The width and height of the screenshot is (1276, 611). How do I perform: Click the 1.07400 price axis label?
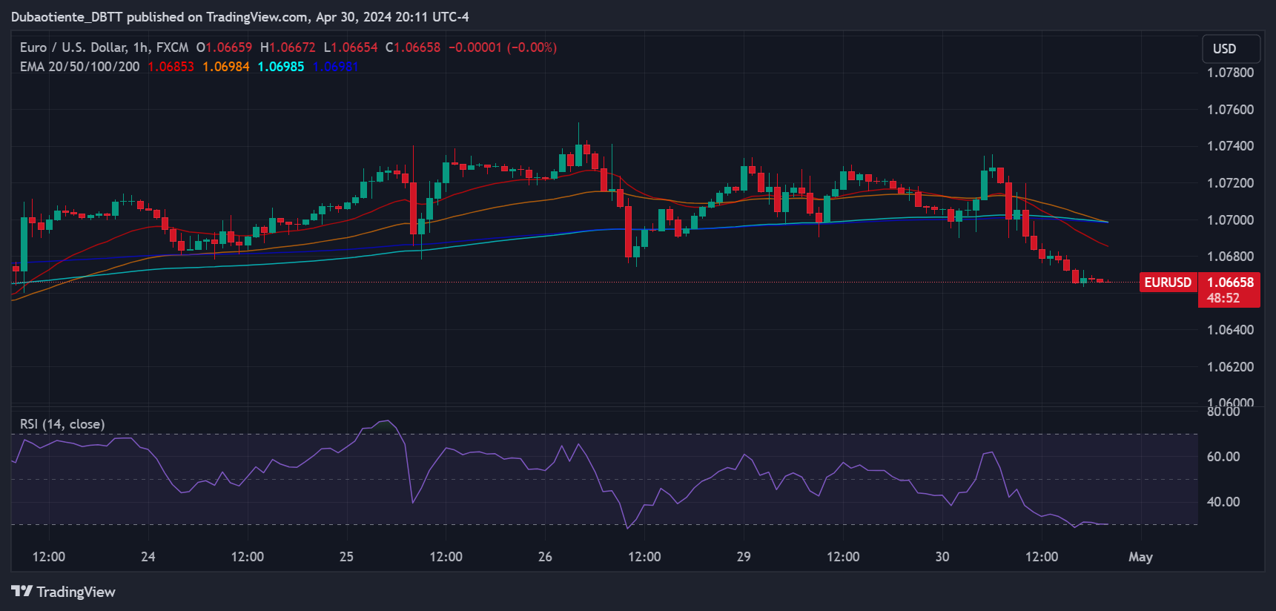1231,146
